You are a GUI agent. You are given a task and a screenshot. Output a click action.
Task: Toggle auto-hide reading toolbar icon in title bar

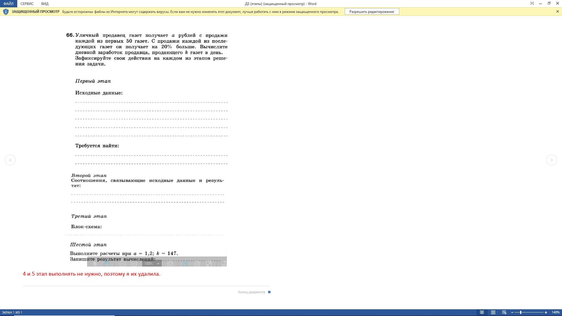pos(532,4)
